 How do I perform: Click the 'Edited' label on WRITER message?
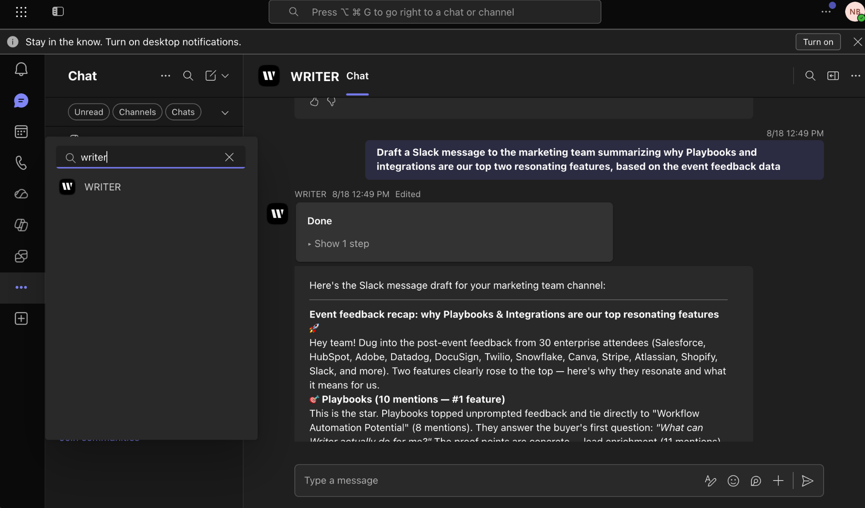tap(408, 194)
